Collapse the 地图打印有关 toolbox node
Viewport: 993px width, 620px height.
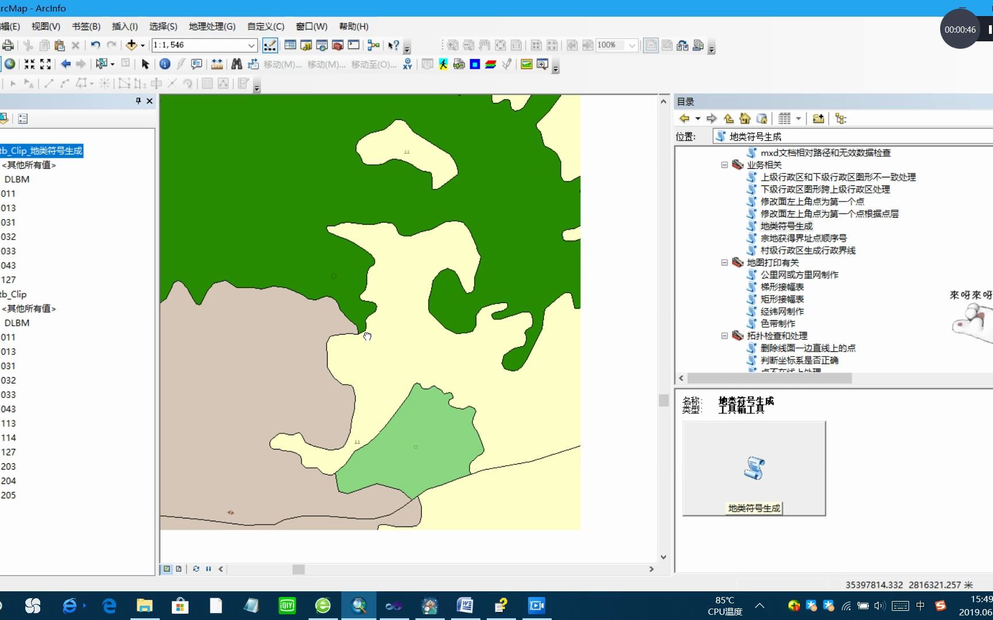(x=725, y=262)
